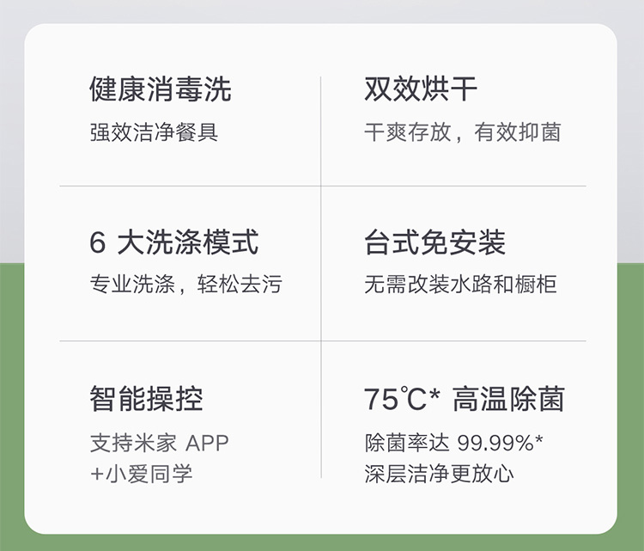
Task: Select the 除菌率达 99.99%* text
Action: [x=454, y=443]
